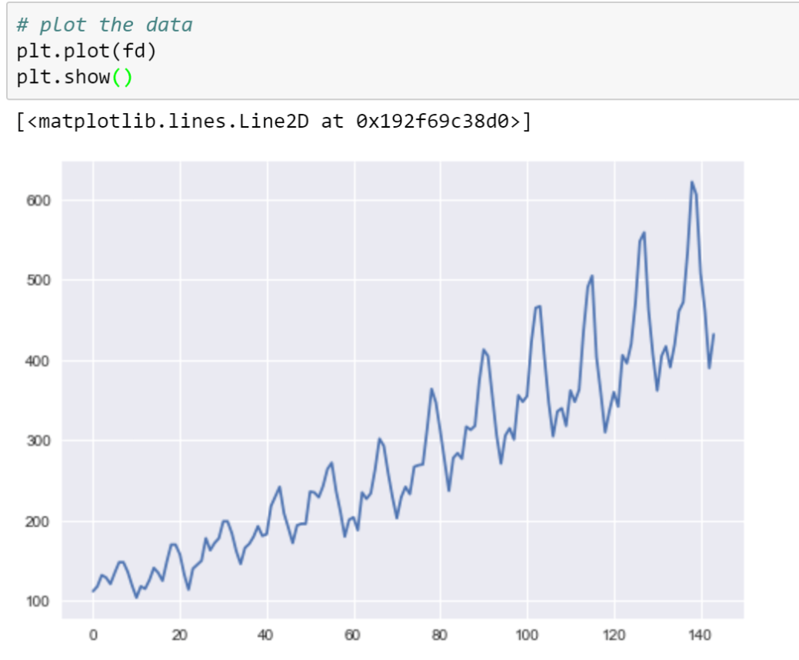Click the x-axis tick label 140
This screenshot has height=660, width=799.
(700, 635)
